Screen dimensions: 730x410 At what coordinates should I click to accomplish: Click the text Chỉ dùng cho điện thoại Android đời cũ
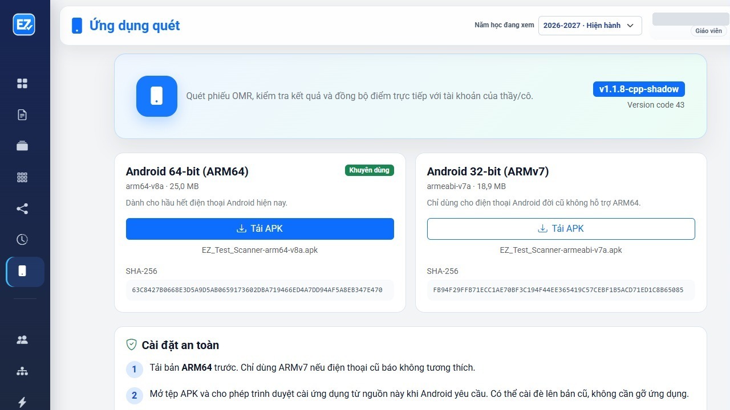[534, 203]
